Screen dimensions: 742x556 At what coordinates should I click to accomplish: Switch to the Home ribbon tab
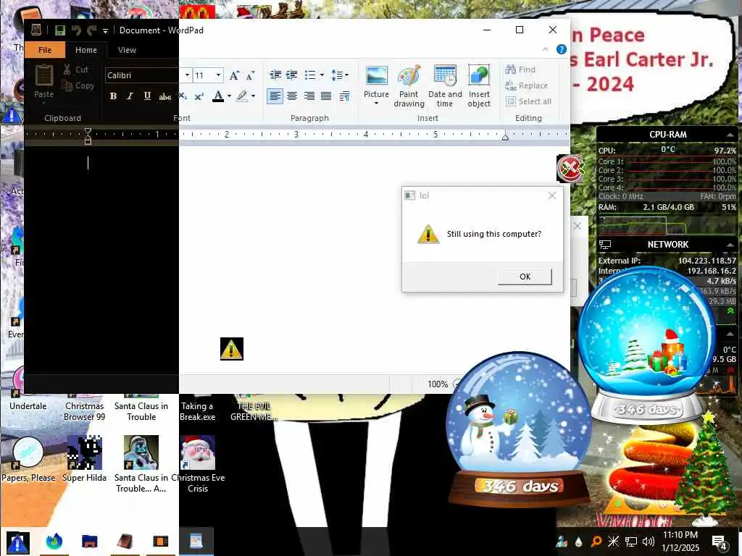86,50
